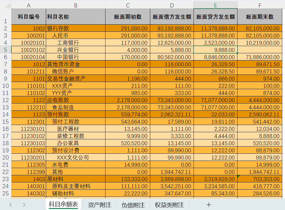The image size is (285, 210).
Task: Click the select-all corner triangle
Action: (8, 5)
